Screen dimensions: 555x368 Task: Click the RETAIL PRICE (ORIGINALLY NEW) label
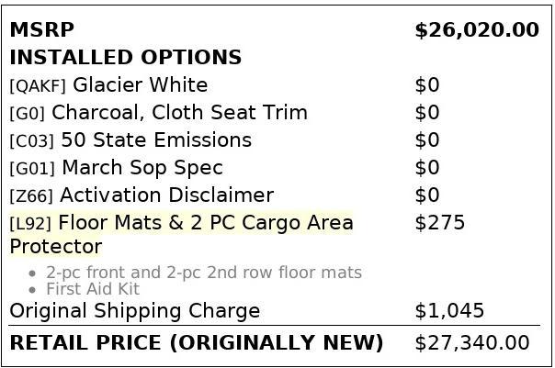click(196, 343)
